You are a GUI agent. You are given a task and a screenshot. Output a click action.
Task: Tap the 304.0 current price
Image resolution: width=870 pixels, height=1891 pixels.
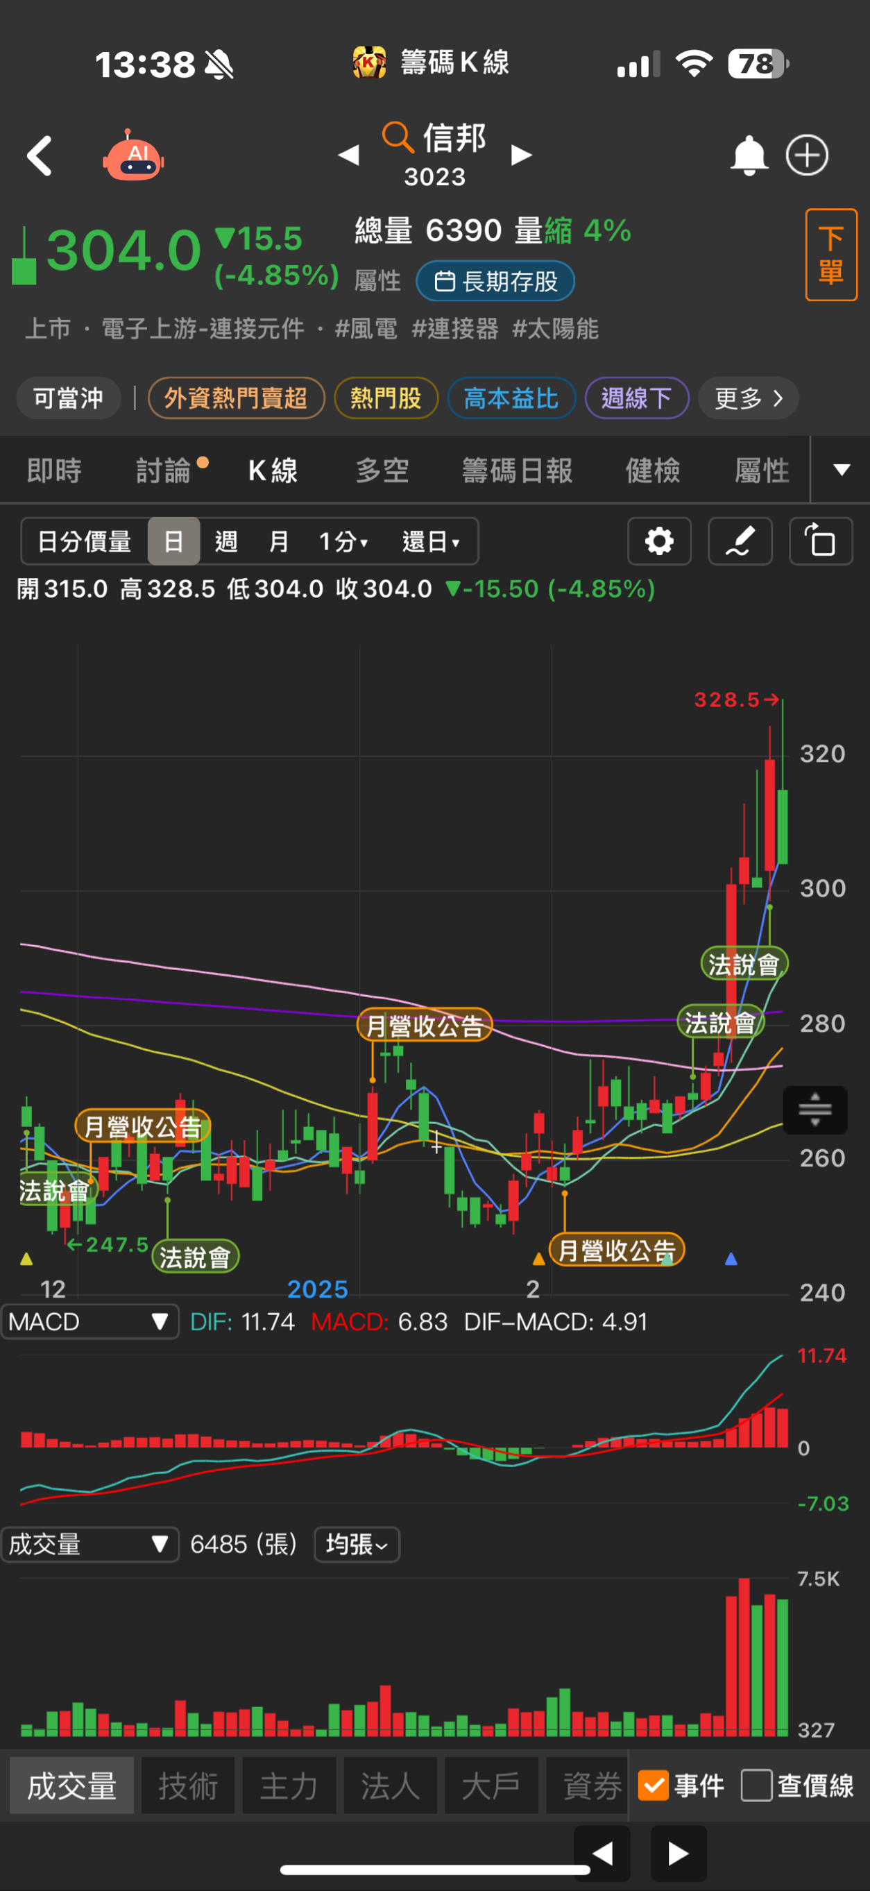[x=123, y=251]
